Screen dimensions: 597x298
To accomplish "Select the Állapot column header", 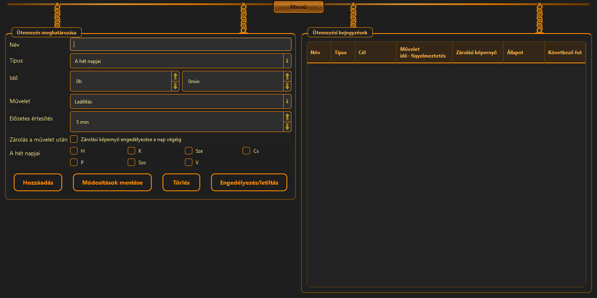I will (524, 53).
